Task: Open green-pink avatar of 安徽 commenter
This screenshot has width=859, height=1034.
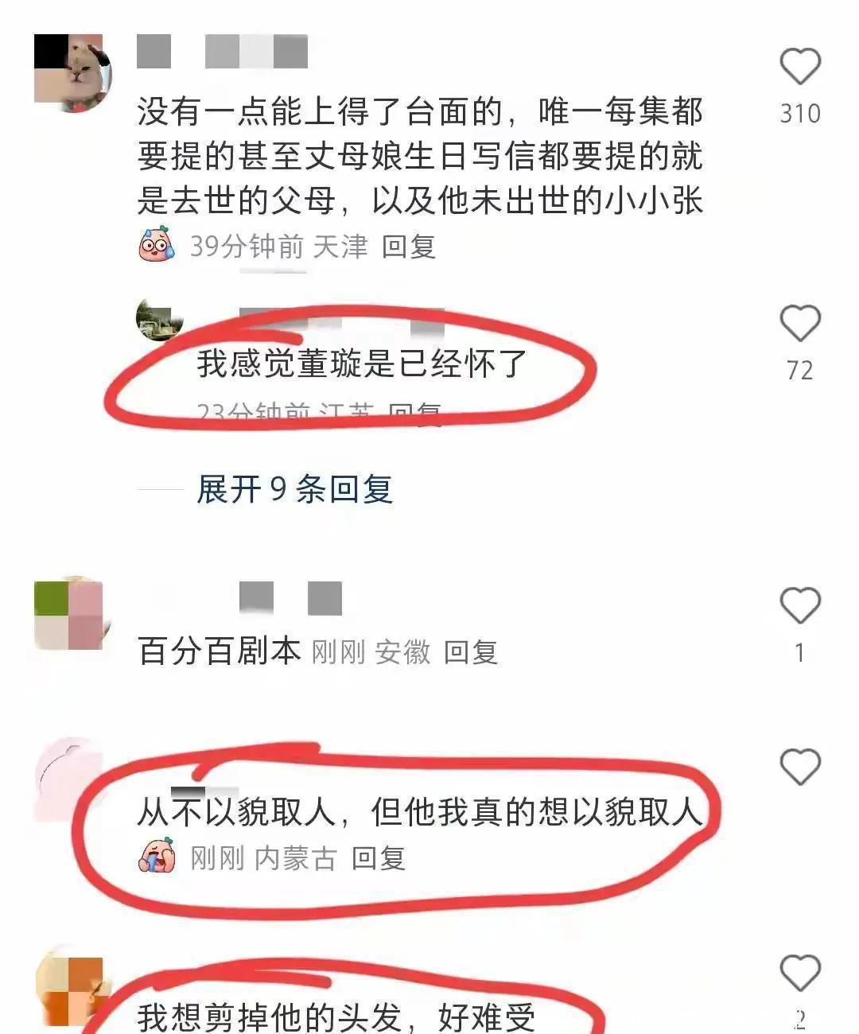Action: click(69, 613)
